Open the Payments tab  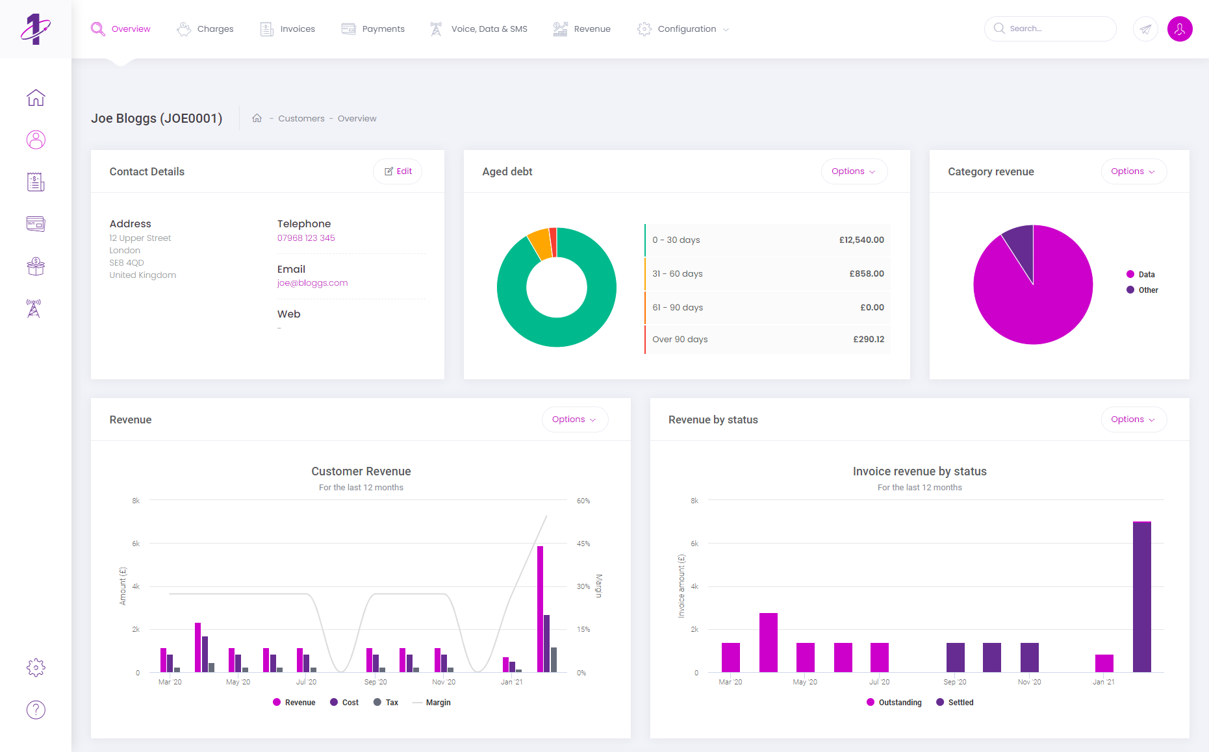(x=373, y=29)
